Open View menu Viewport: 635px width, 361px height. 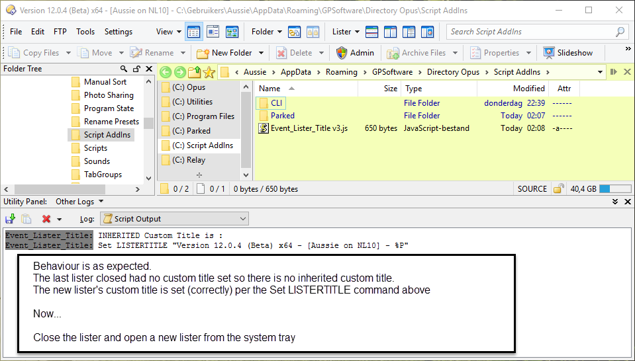pos(168,32)
